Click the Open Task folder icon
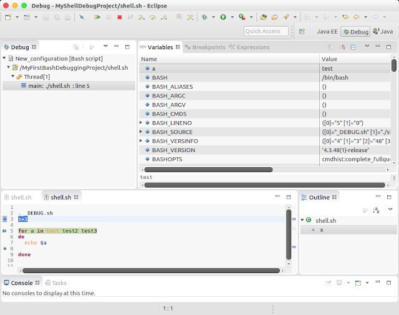 click(x=274, y=17)
